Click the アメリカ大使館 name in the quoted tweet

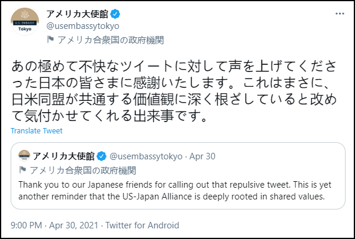click(64, 156)
